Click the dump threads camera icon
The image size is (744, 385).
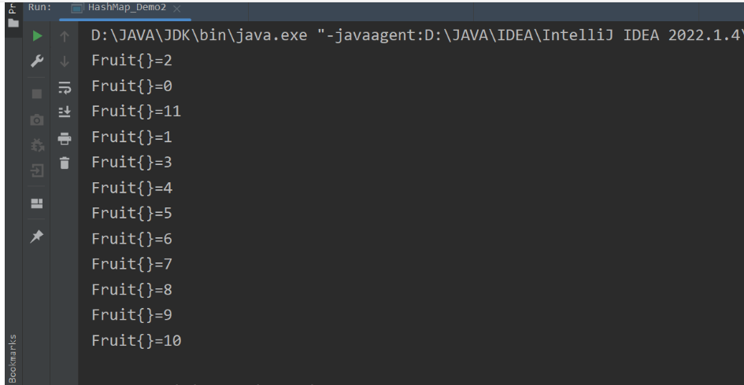(x=37, y=119)
